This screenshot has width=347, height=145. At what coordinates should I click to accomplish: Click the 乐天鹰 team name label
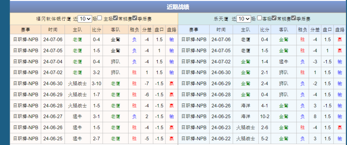tap(221, 19)
